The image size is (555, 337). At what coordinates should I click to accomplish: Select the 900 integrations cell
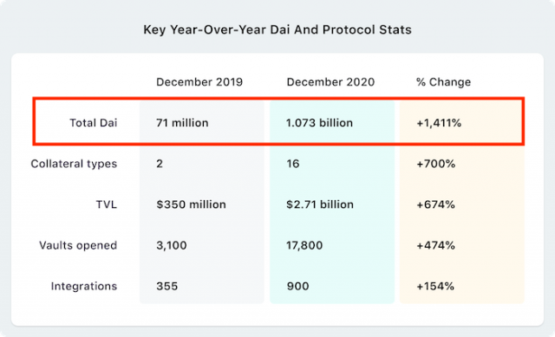coord(297,286)
